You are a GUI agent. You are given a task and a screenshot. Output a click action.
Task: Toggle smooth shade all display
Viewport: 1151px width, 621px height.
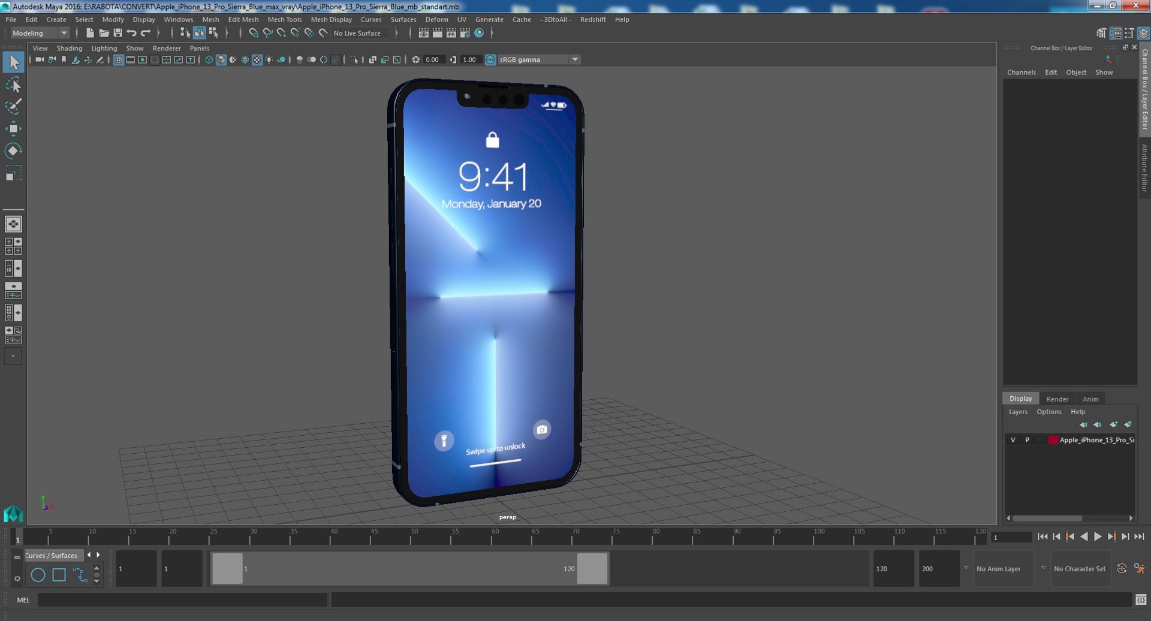pos(221,60)
